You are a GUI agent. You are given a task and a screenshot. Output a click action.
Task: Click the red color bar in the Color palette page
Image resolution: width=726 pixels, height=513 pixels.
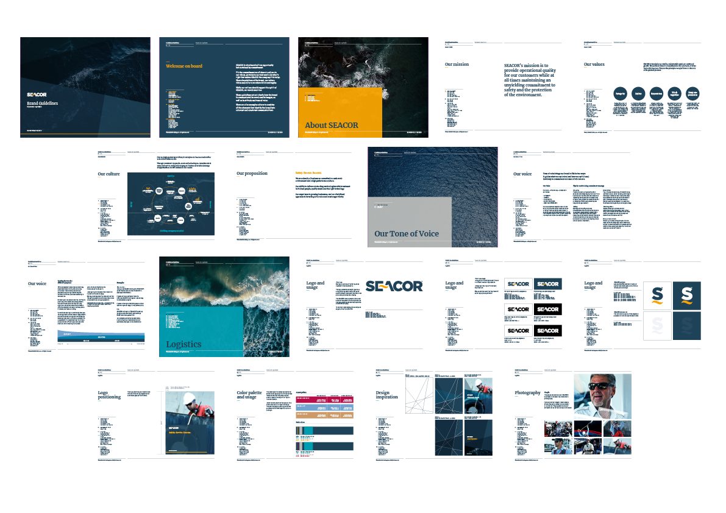pyautogui.click(x=324, y=399)
